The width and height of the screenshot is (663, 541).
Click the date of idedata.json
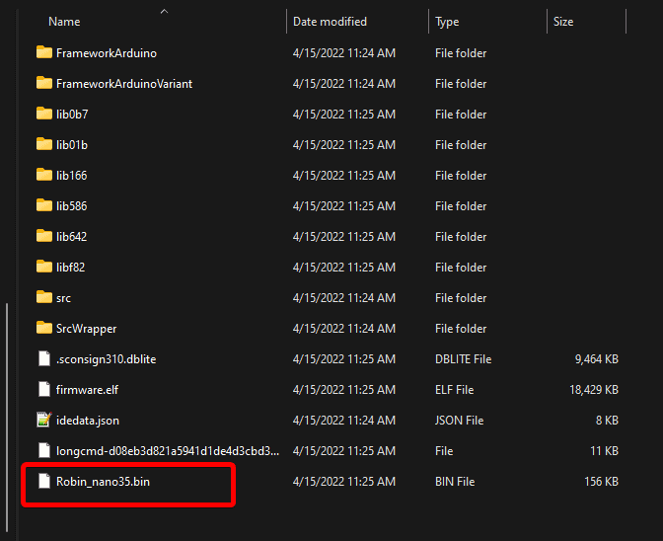click(344, 421)
